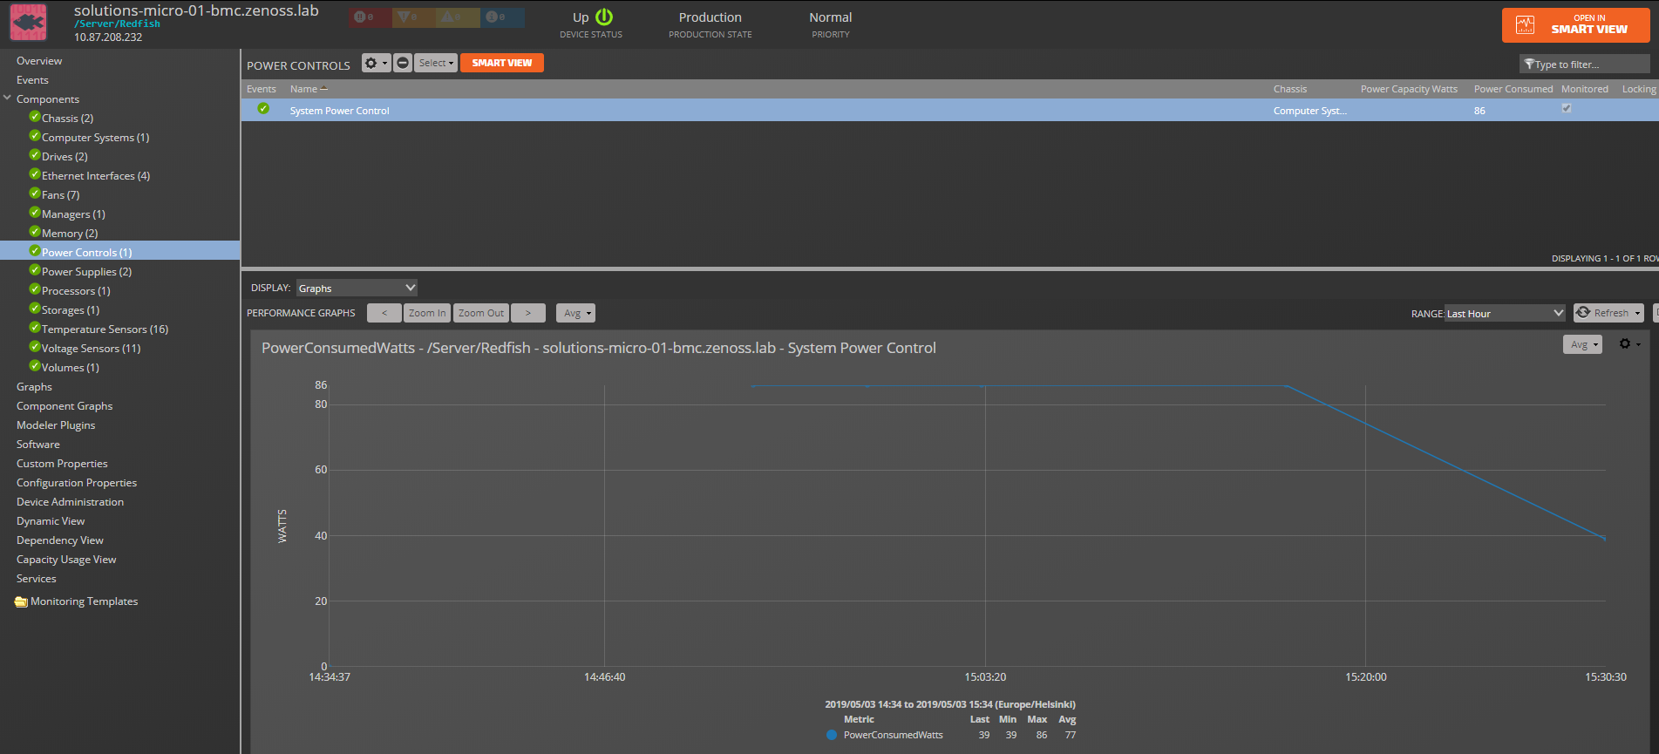Open the component gear actions dropdown
This screenshot has height=754, width=1659.
tap(376, 63)
